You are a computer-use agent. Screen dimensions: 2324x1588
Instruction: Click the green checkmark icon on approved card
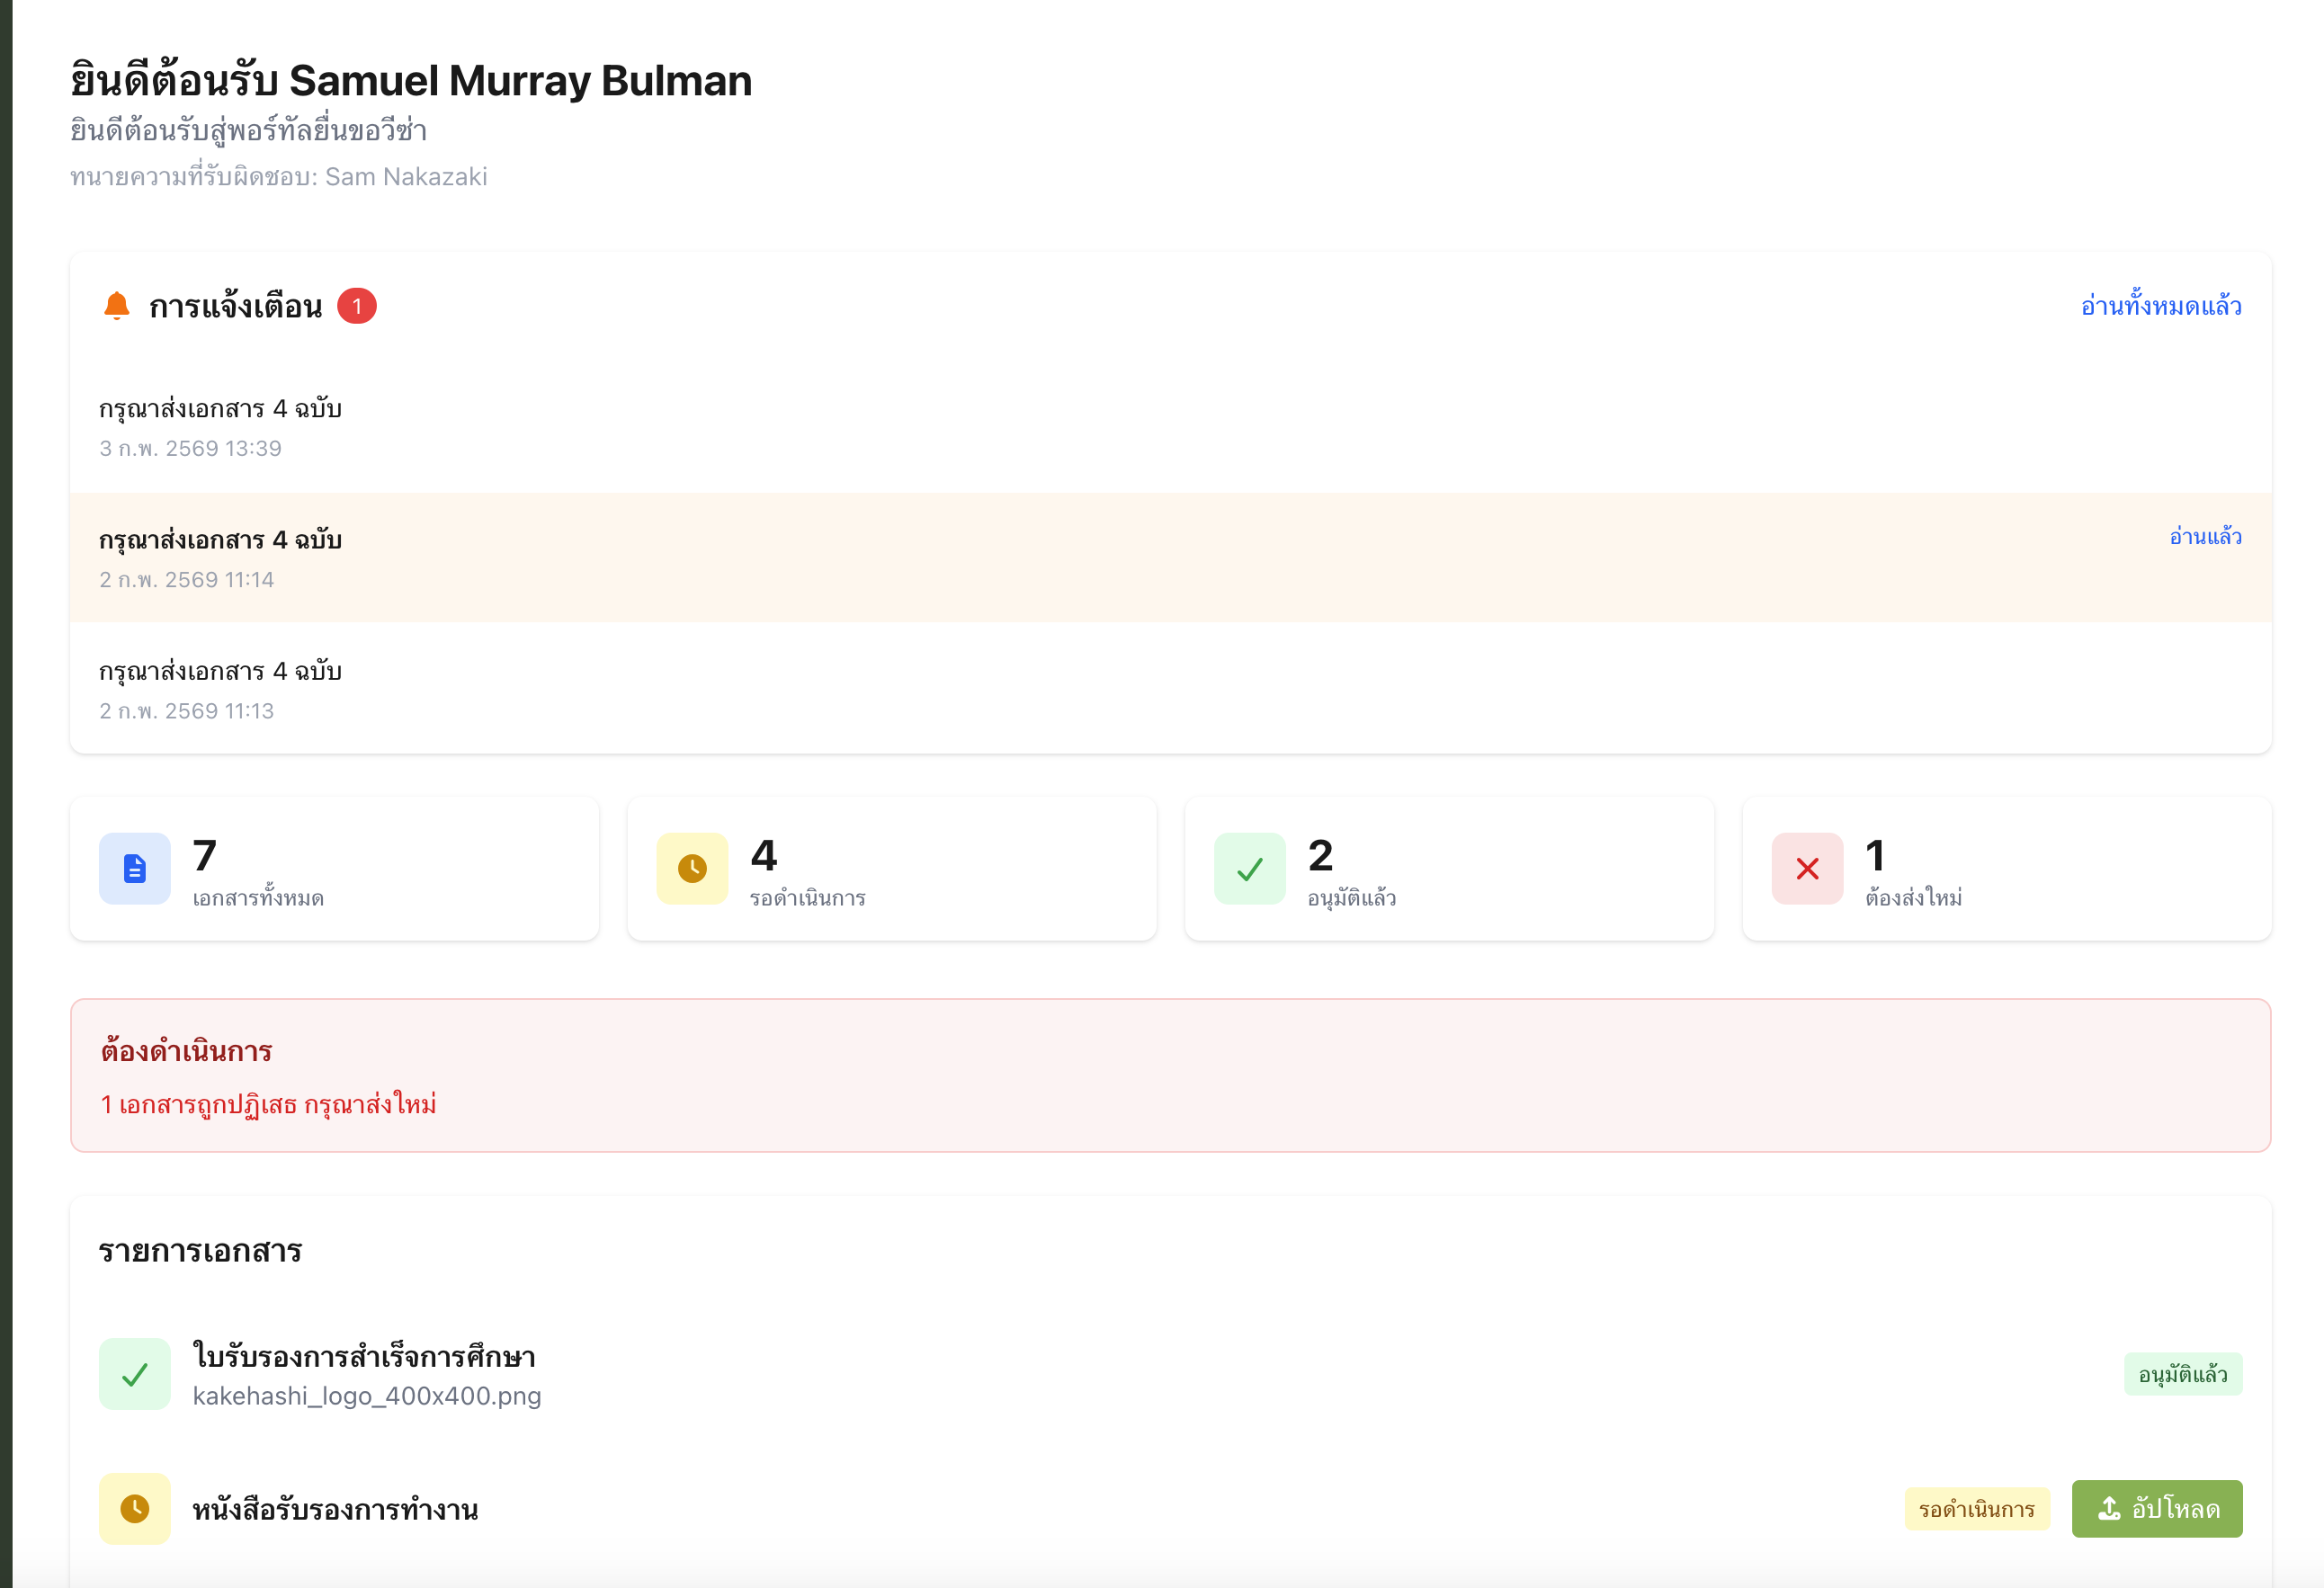[x=1249, y=868]
